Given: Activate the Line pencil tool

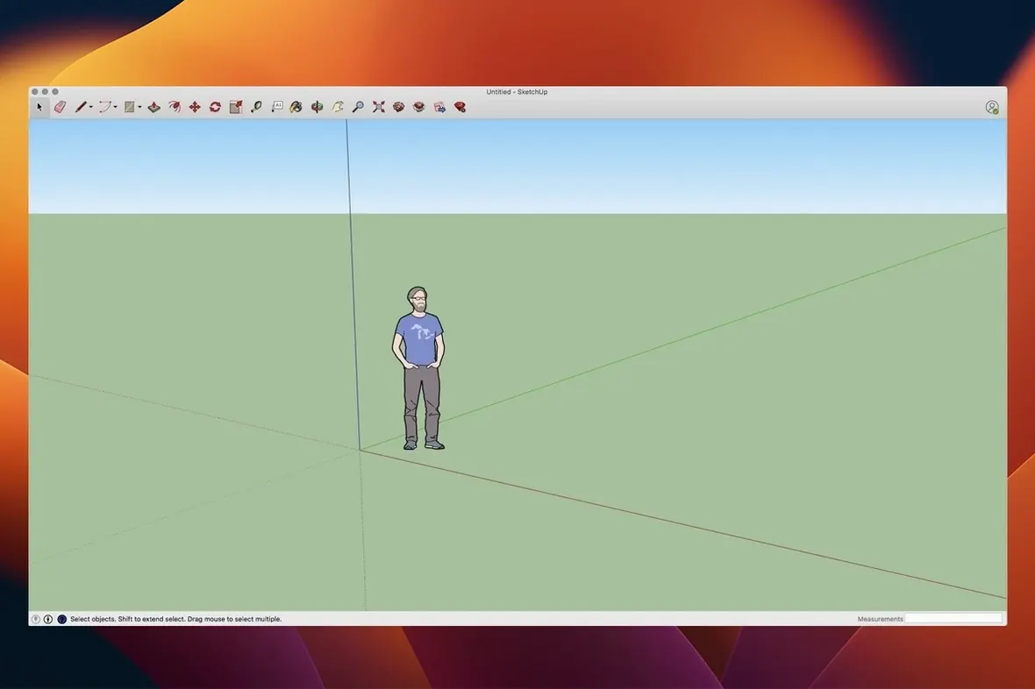Looking at the screenshot, I should [x=81, y=107].
